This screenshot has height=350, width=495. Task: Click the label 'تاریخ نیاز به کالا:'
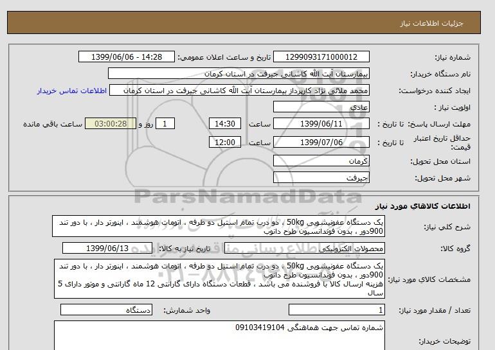pyautogui.click(x=184, y=249)
